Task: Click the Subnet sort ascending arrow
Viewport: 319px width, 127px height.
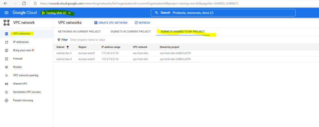Action: point(68,47)
